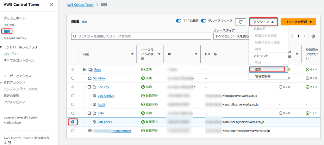The width and height of the screenshot is (324, 145).
Task: Open Control Tower 向け AWS Marketplace
Action: coord(21,120)
